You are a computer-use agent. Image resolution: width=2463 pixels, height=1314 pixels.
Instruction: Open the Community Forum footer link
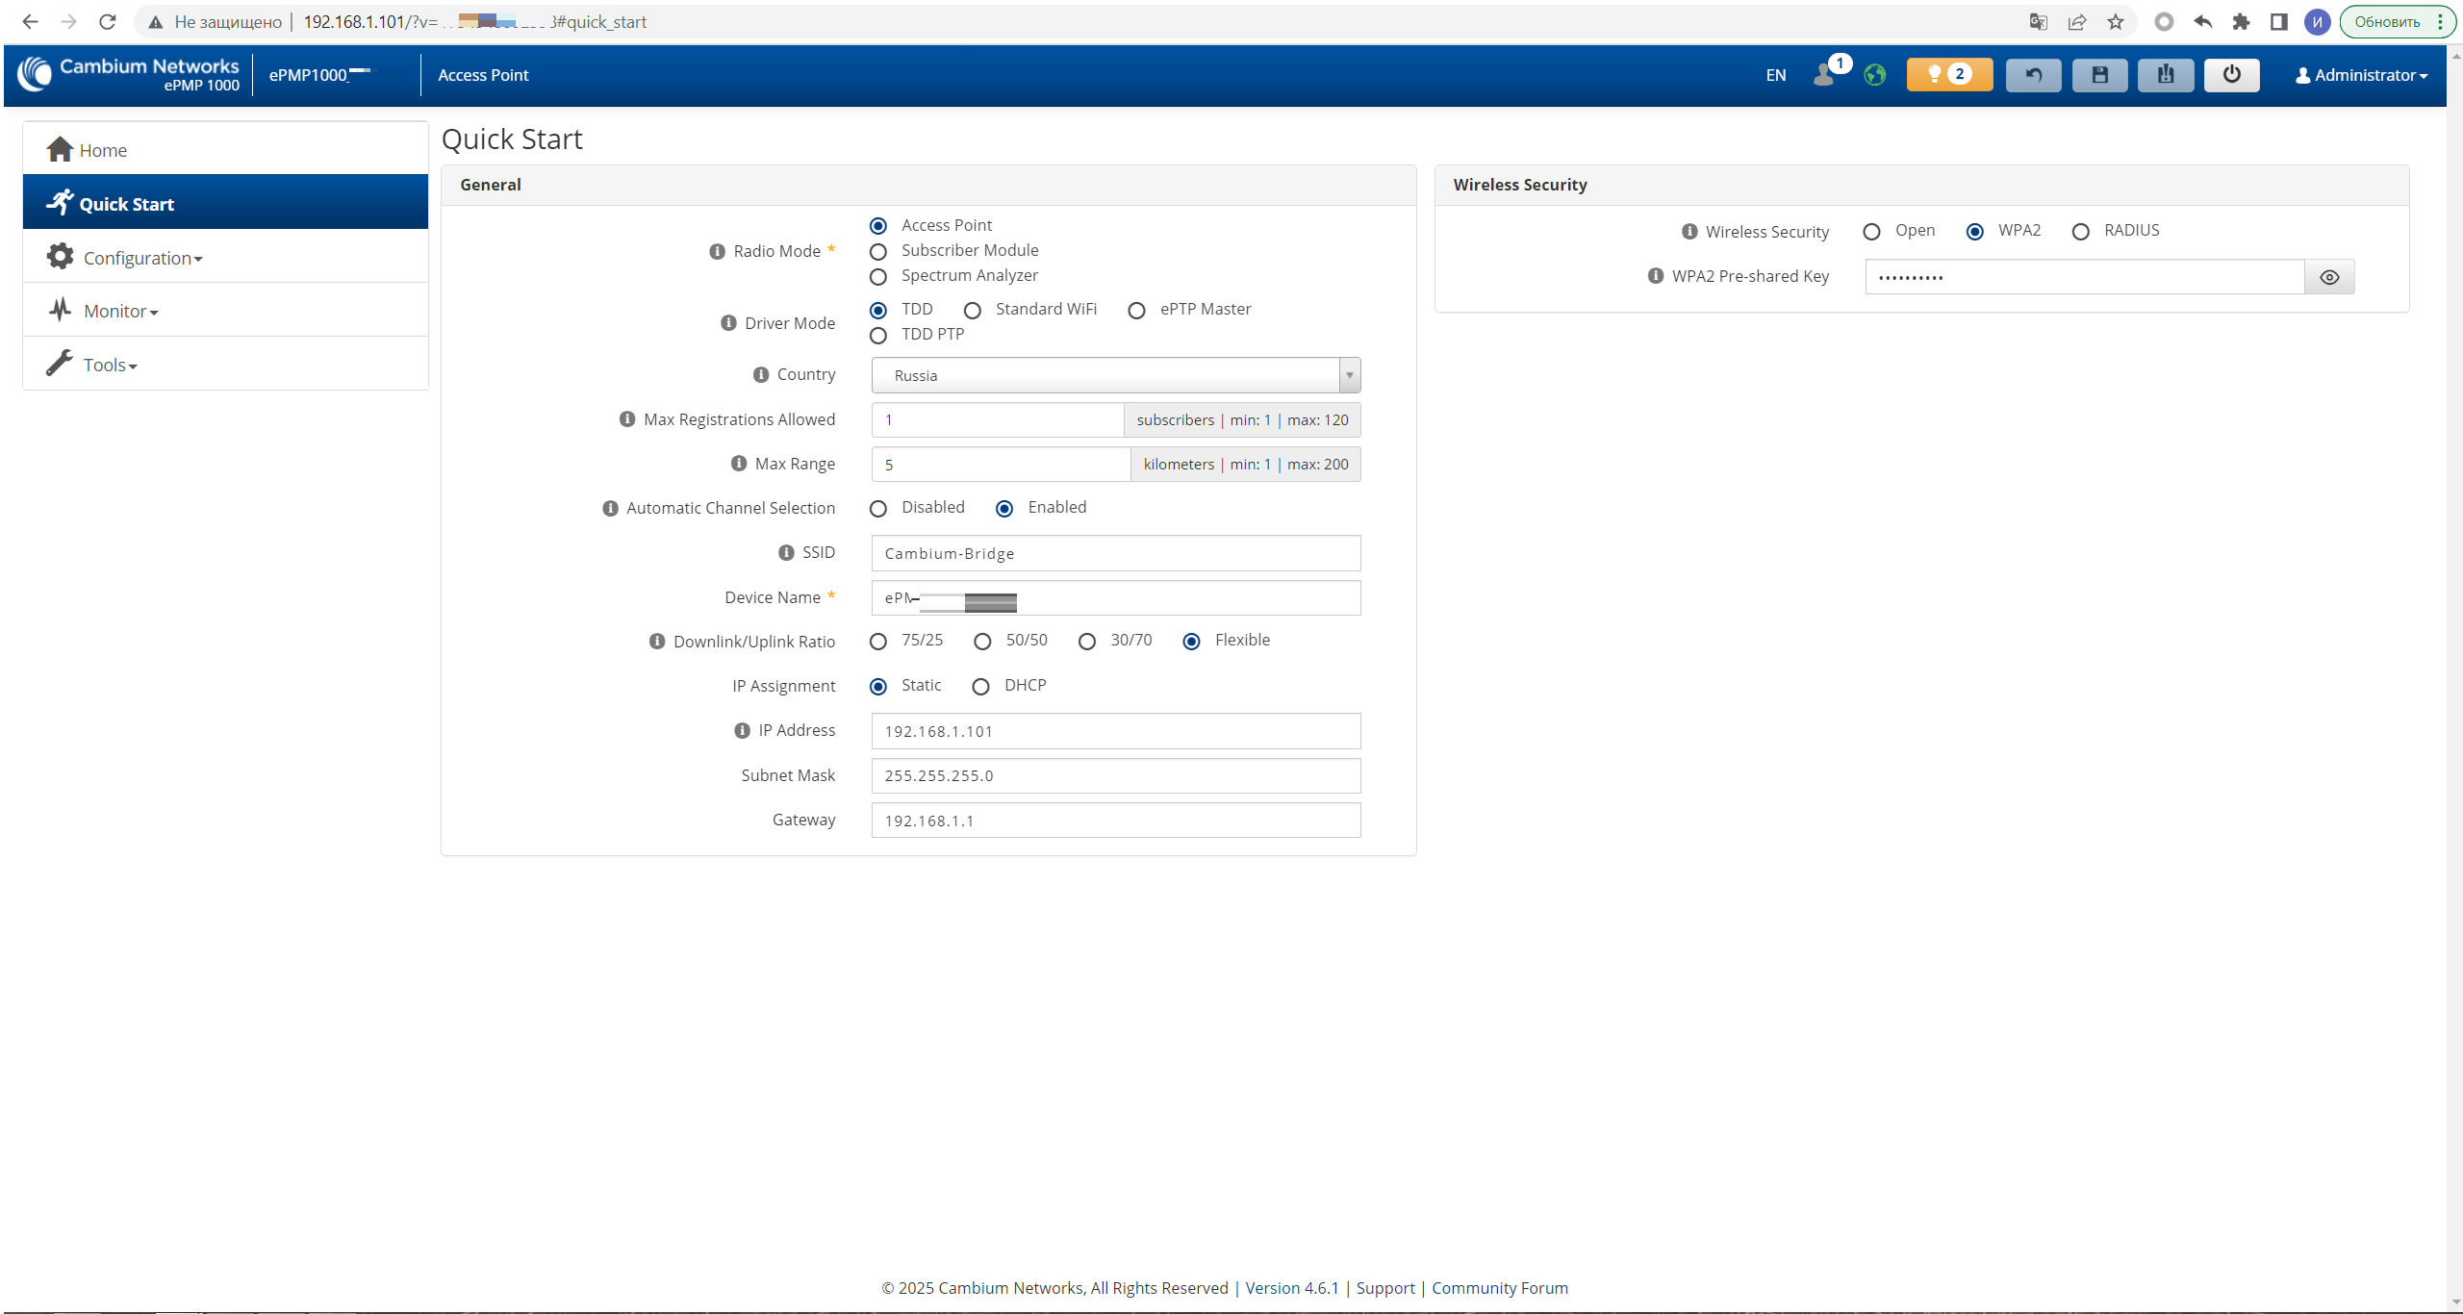tap(1499, 1288)
